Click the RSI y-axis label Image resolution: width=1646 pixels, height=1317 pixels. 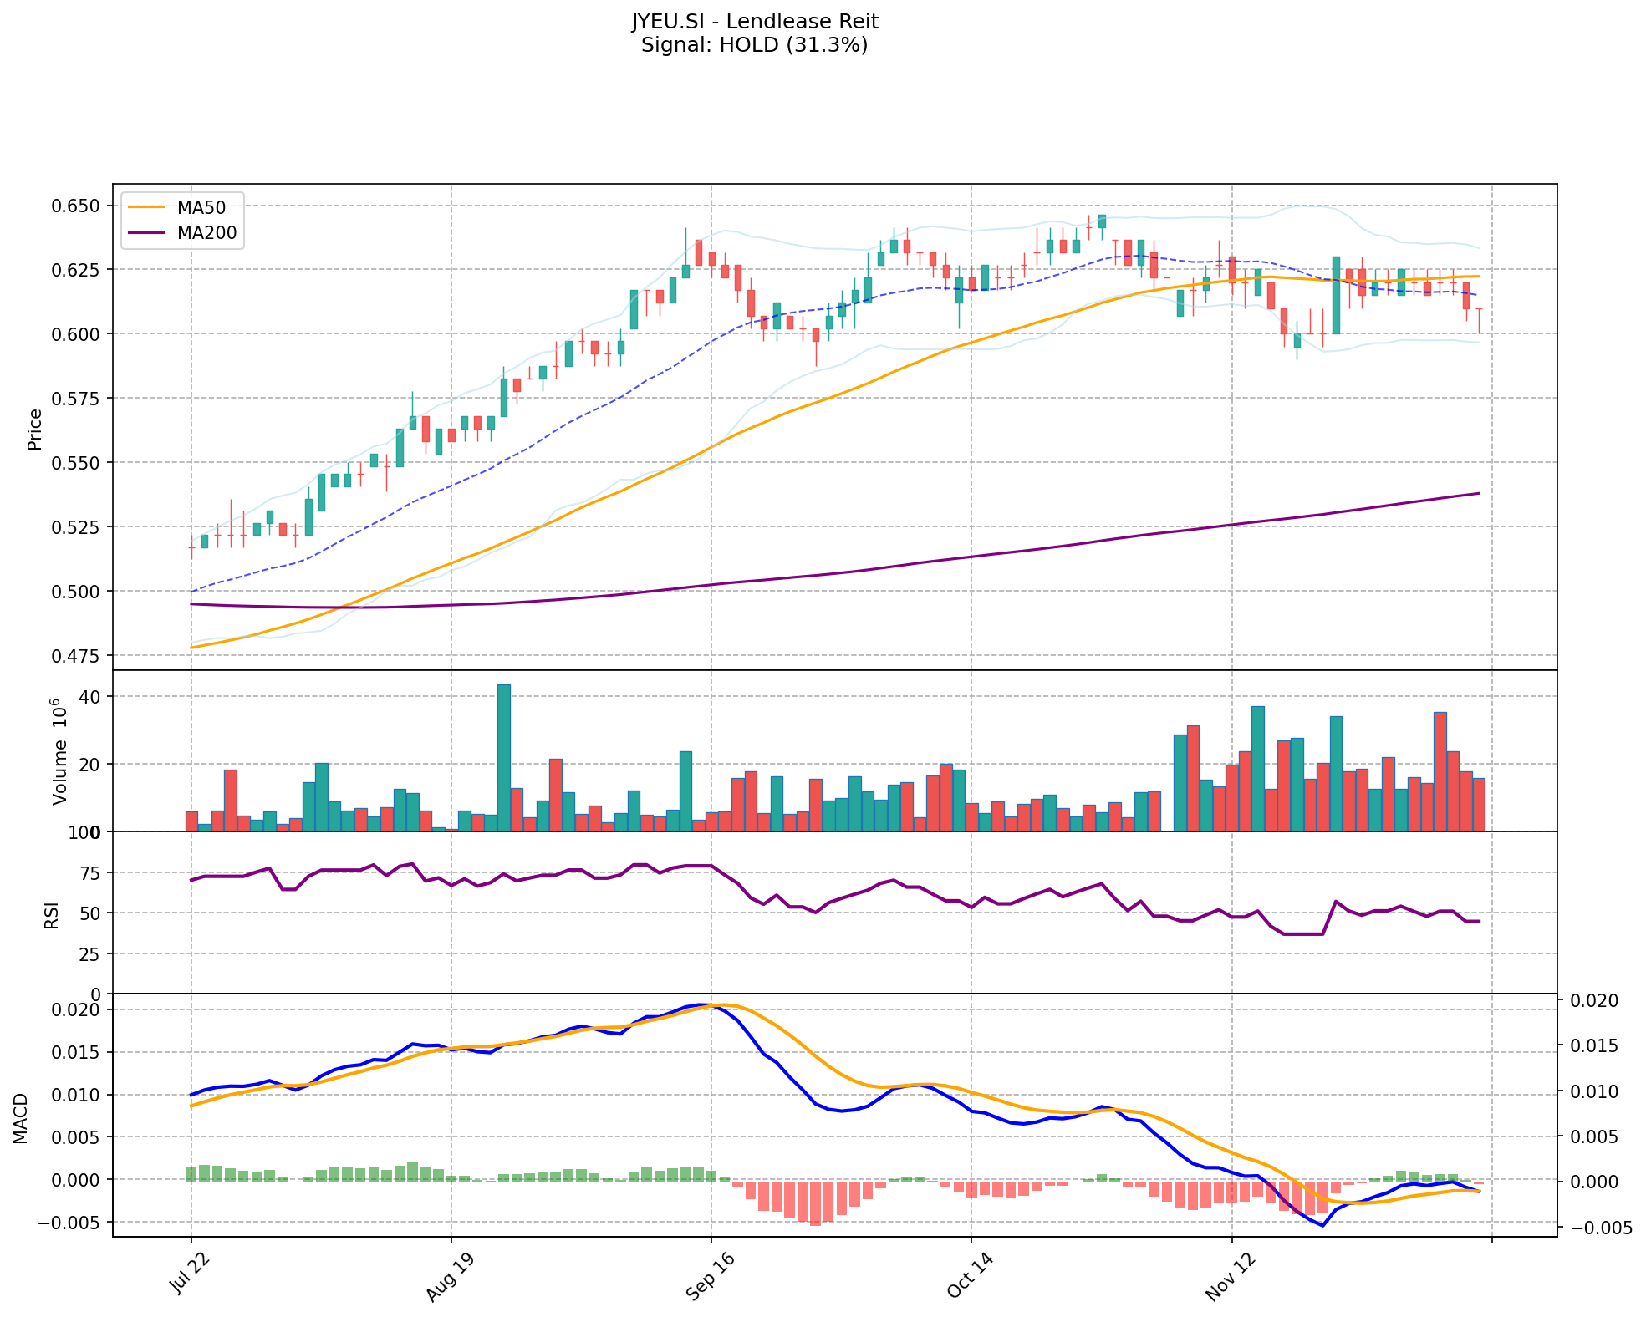click(52, 914)
